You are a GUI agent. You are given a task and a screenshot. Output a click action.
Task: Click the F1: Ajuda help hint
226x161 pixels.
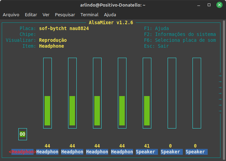click(x=157, y=28)
